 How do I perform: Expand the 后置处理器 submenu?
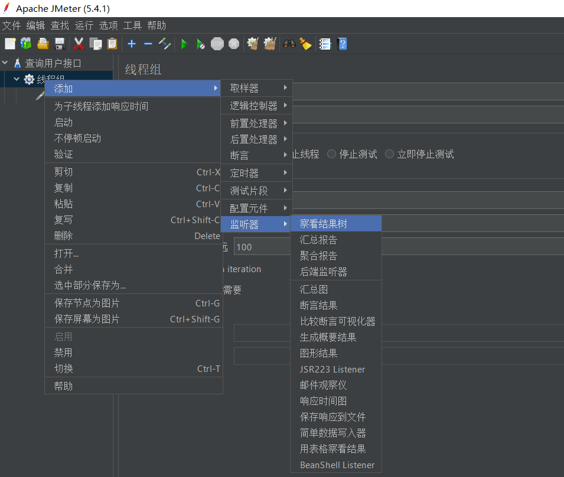pyautogui.click(x=256, y=139)
